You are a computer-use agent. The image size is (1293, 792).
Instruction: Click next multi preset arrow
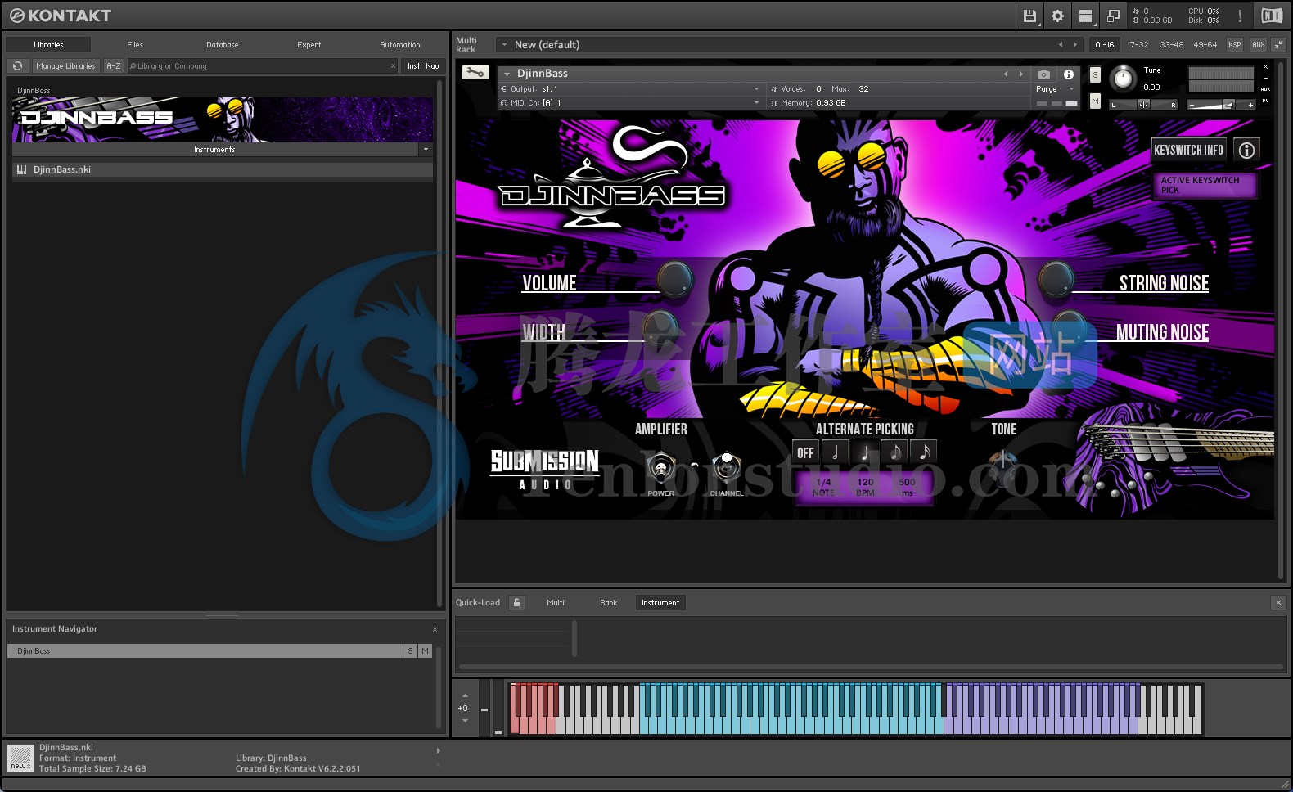pos(1075,45)
